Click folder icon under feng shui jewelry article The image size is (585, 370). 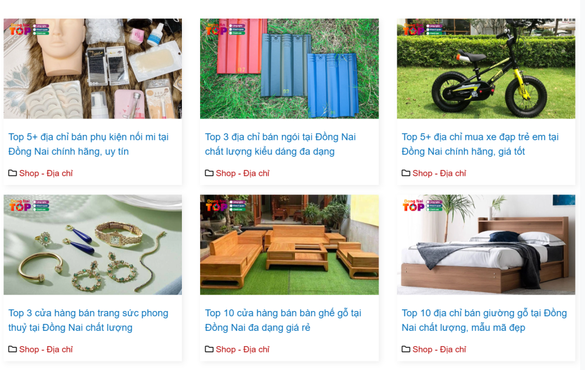pos(13,349)
